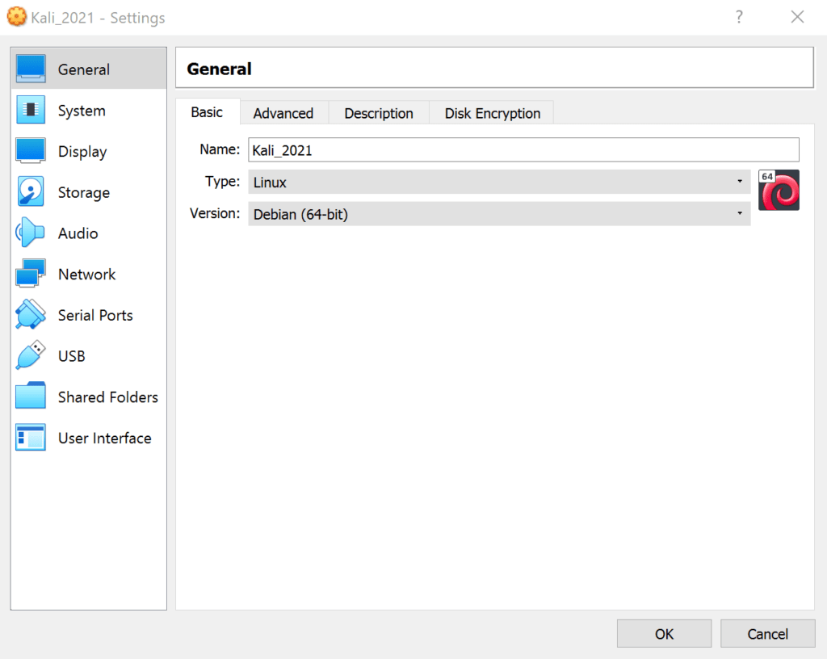
Task: Click the Cancel button
Action: 767,634
